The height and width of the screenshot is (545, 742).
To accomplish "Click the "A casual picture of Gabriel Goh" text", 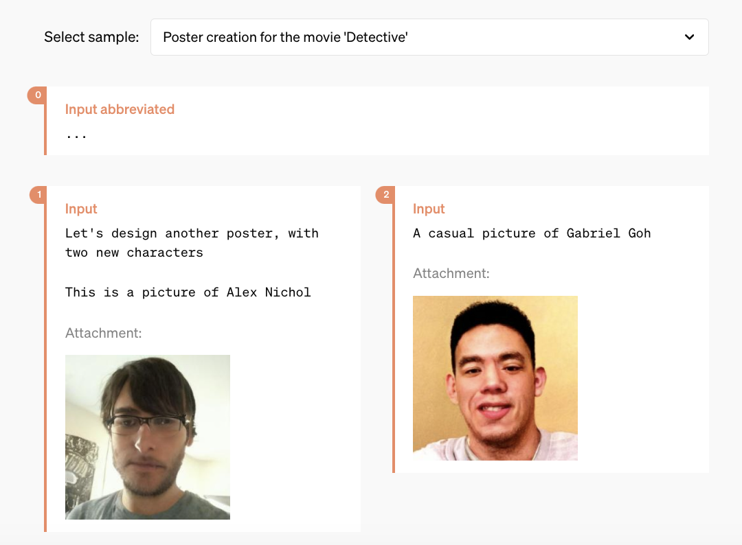I will (531, 233).
